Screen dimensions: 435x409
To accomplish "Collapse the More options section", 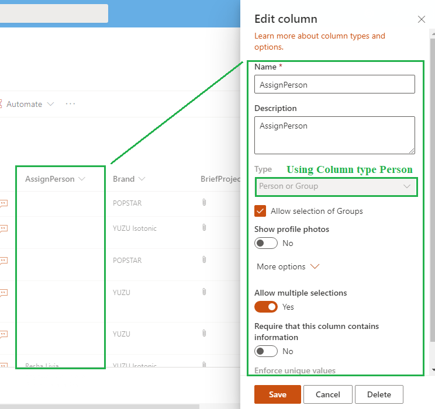I will (288, 266).
